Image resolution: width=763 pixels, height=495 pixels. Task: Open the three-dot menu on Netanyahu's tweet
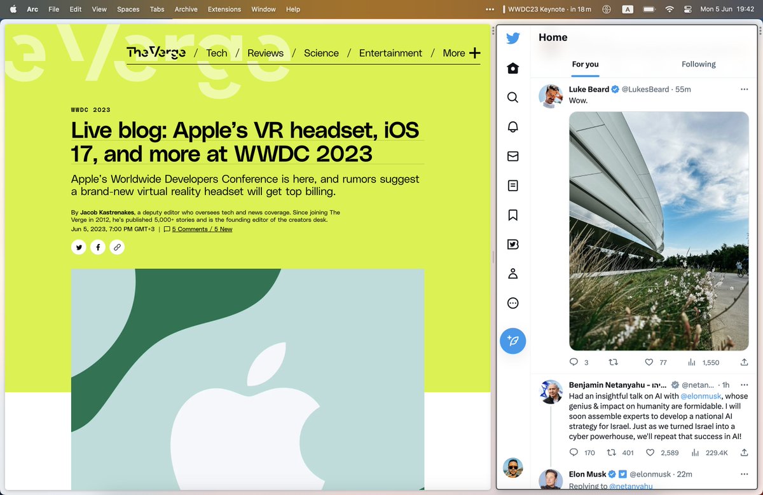tap(744, 384)
